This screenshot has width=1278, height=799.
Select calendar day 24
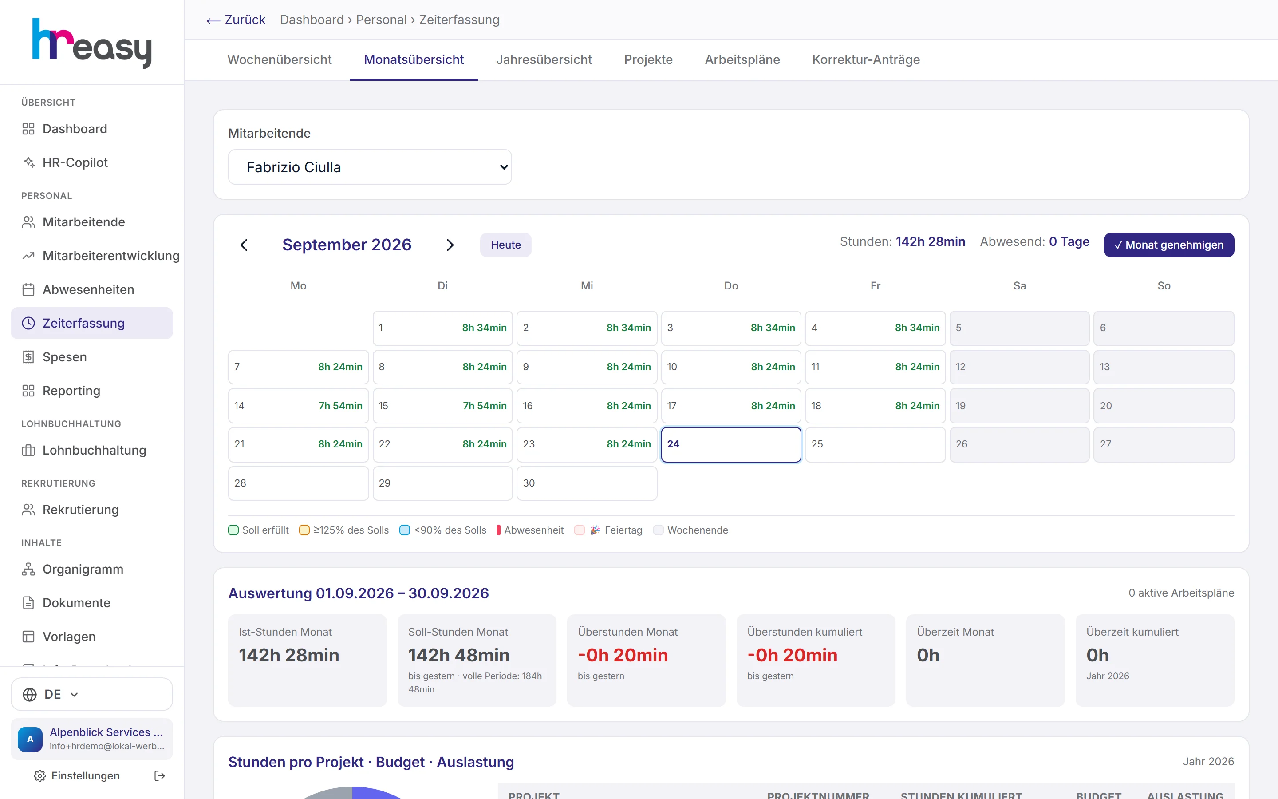click(x=731, y=444)
